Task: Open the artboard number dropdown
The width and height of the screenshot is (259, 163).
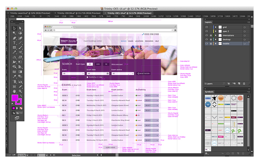Action: tap(47, 155)
